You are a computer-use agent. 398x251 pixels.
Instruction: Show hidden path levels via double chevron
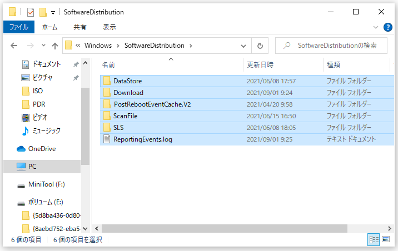tap(78, 46)
